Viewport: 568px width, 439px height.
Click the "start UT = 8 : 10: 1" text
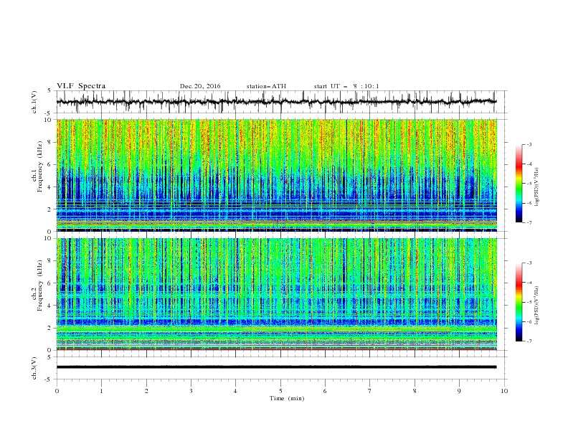coord(346,86)
